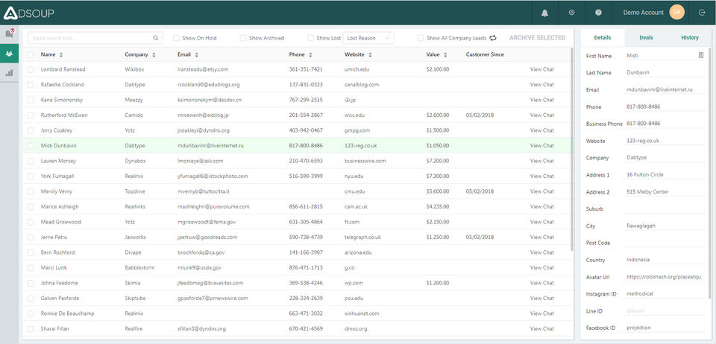Enable Show Lost checkbox
The width and height of the screenshot is (716, 344).
310,38
